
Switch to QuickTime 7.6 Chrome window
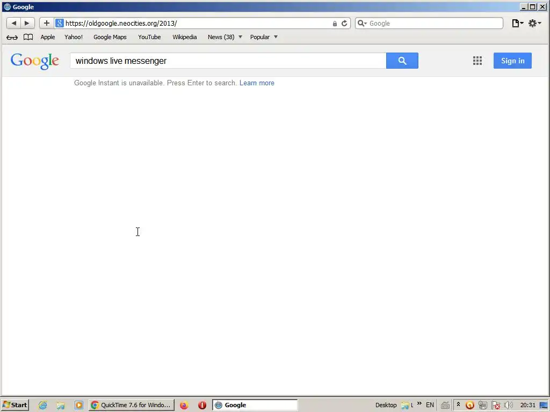[132, 405]
